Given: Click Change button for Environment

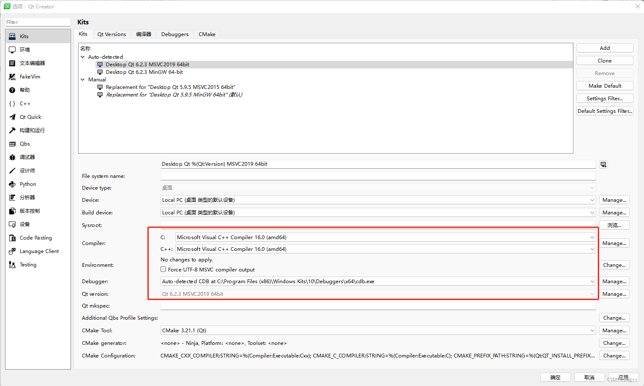Looking at the screenshot, I should pyautogui.click(x=614, y=265).
